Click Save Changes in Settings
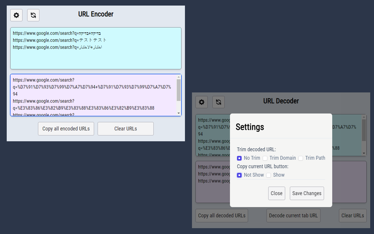 pos(307,193)
